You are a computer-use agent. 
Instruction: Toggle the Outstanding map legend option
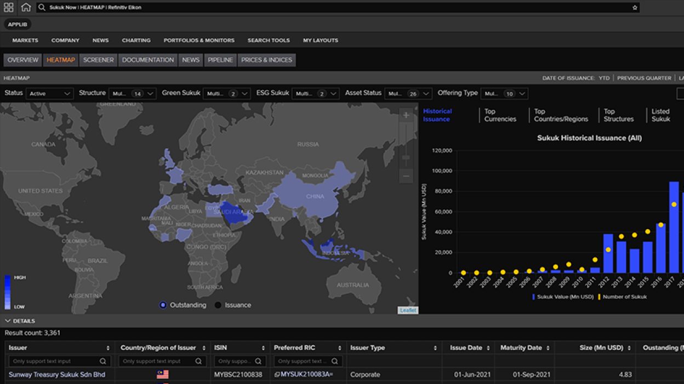click(162, 305)
